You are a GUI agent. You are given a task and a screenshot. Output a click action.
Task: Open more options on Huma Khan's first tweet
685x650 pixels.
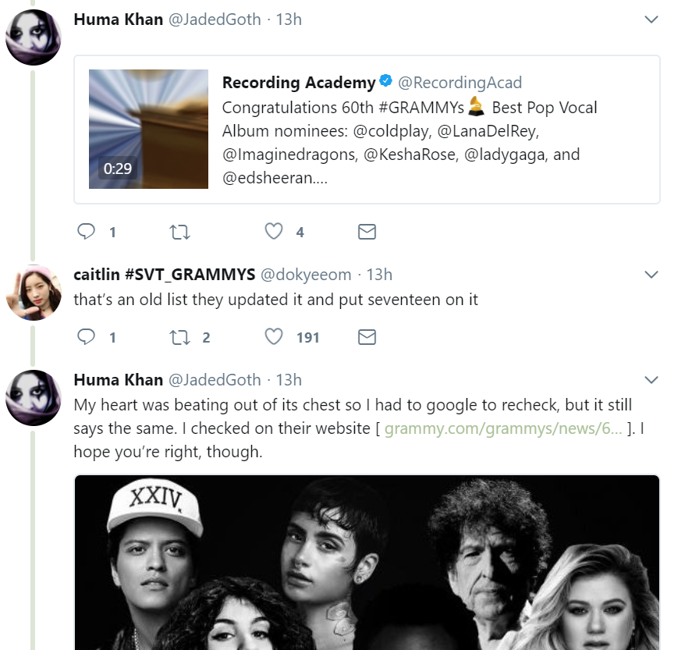click(651, 20)
